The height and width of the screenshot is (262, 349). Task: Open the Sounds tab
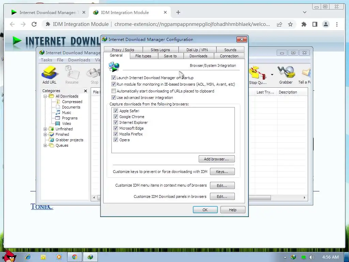point(230,50)
